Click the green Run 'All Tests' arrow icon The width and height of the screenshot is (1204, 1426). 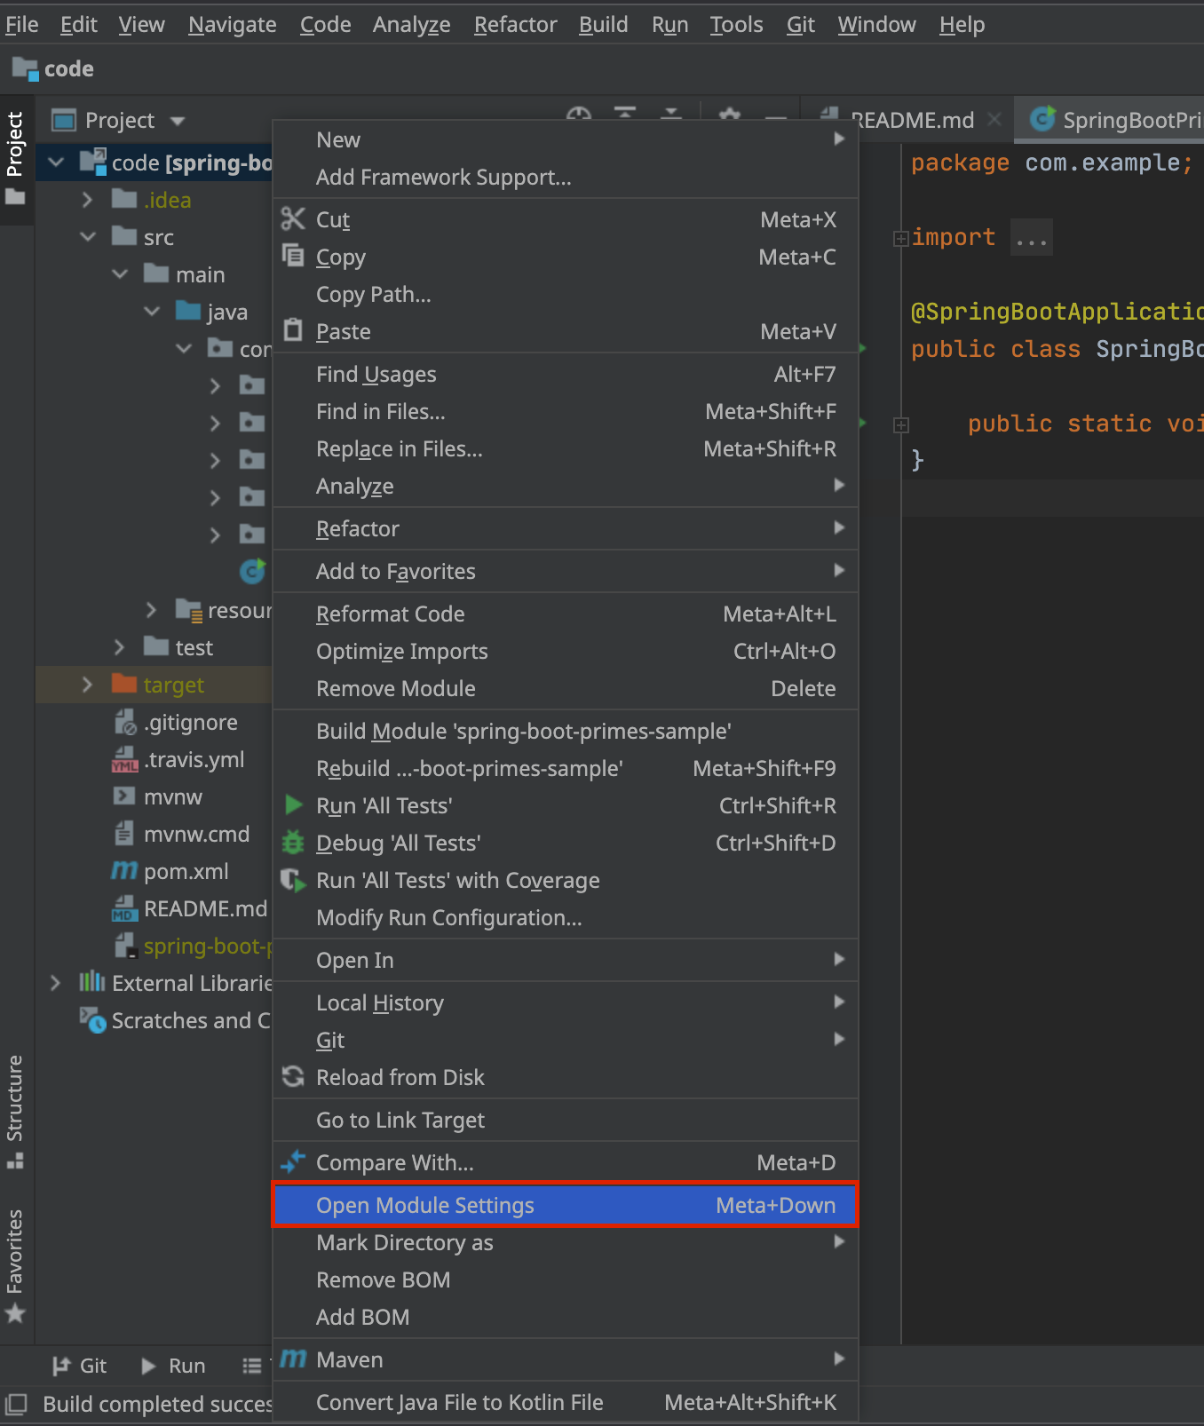click(x=293, y=804)
